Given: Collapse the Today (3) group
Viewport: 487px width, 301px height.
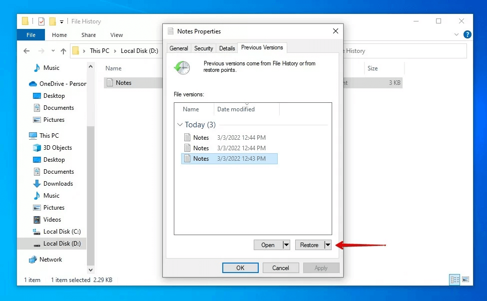Looking at the screenshot, I should tap(180, 125).
